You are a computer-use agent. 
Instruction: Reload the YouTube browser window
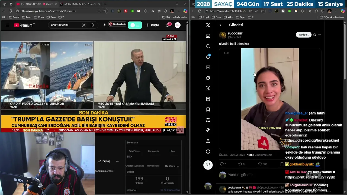(10, 11)
